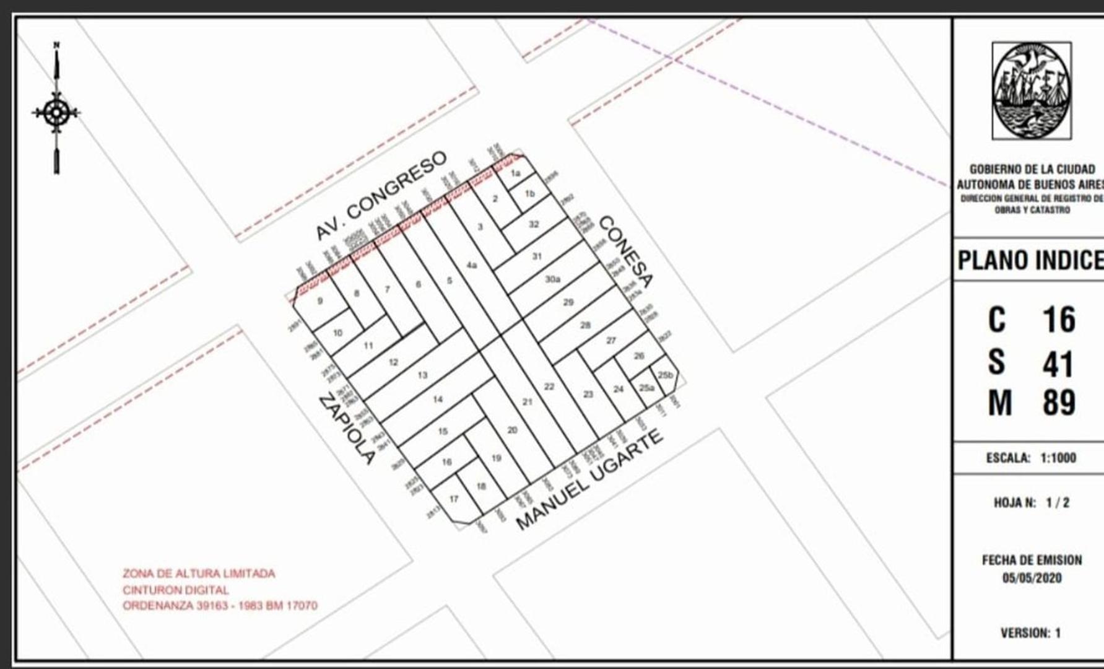This screenshot has width=1104, height=669.
Task: Click on parcel 21 in the block
Action: (x=527, y=402)
